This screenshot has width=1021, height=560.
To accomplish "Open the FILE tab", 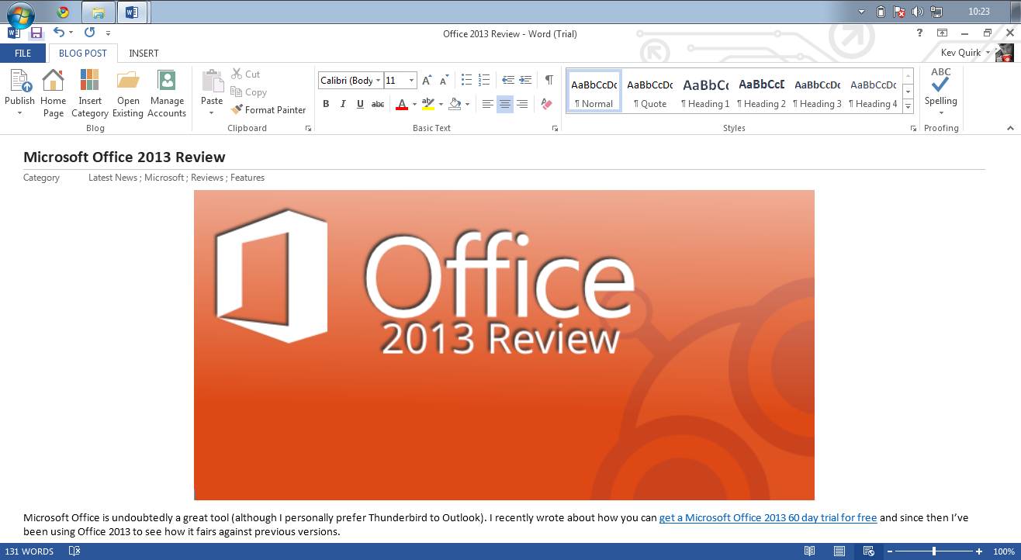I will tap(23, 54).
